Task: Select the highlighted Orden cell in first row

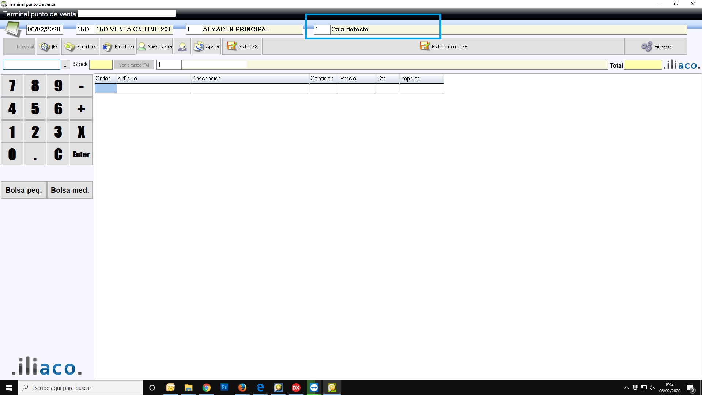Action: [105, 89]
